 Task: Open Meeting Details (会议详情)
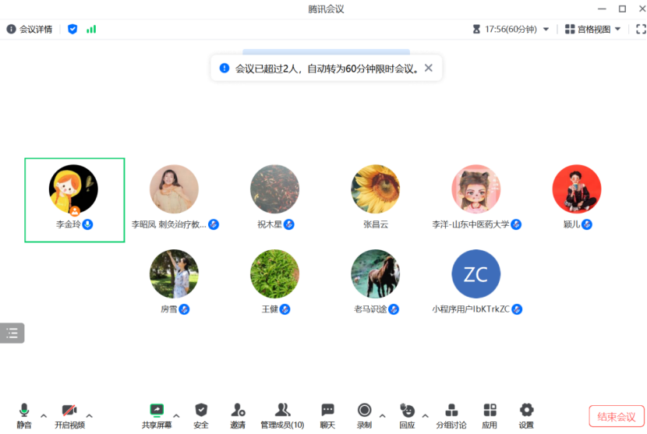click(30, 29)
